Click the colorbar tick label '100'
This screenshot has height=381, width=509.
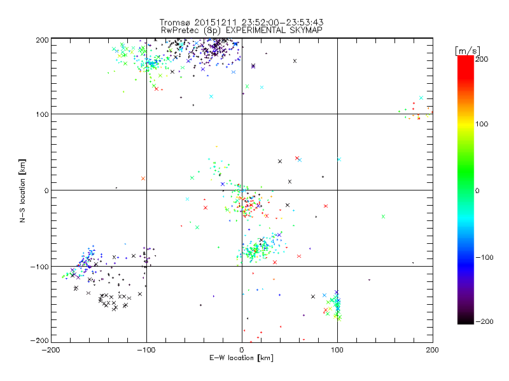coord(482,124)
